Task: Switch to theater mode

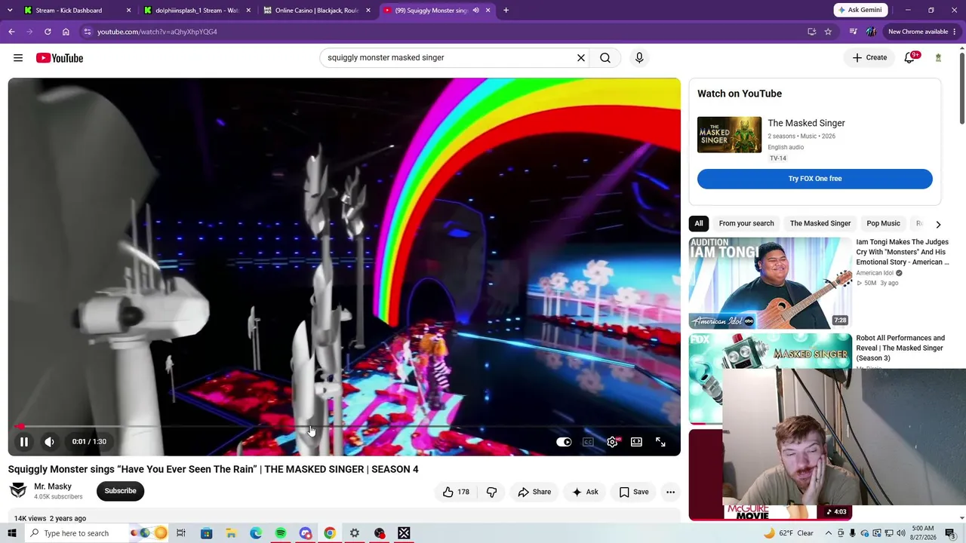Action: click(636, 442)
